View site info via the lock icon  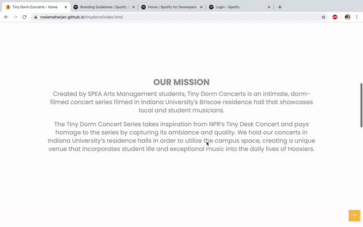pyautogui.click(x=36, y=17)
